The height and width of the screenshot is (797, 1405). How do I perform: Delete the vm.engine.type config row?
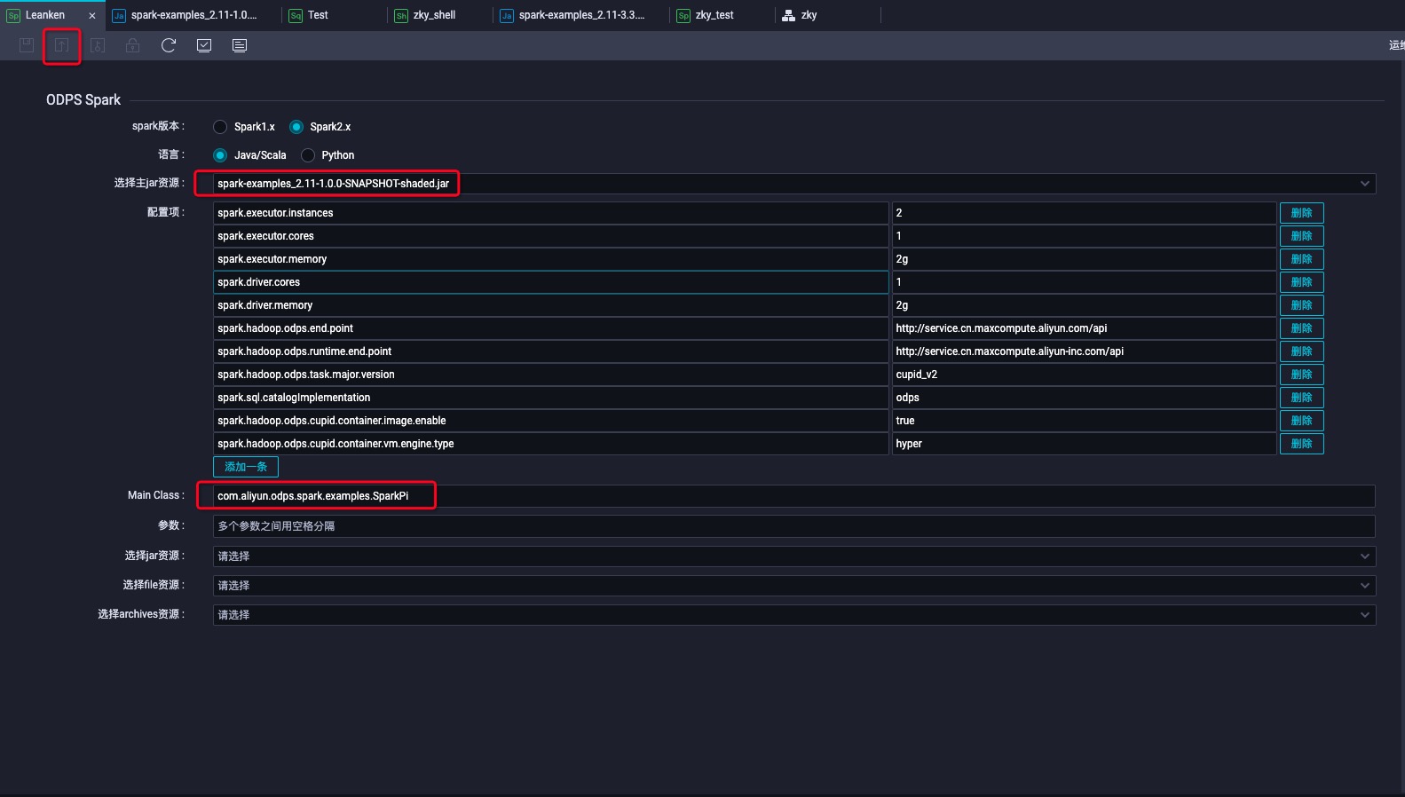tap(1301, 444)
